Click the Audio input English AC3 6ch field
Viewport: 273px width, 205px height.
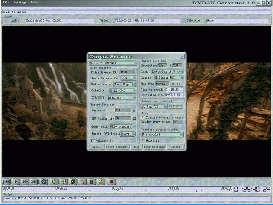60,21
